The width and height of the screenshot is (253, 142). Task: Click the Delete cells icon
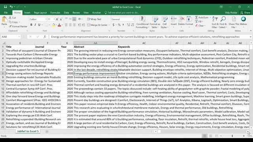(x=181, y=19)
